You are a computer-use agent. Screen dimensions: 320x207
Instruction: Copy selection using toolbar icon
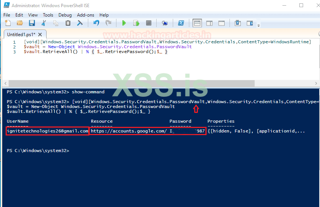[56, 23]
